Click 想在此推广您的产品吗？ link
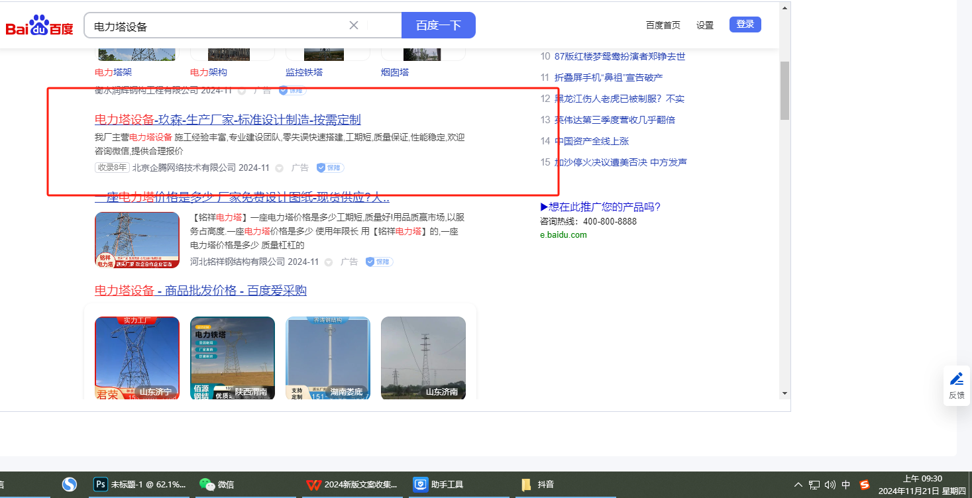 tap(600, 207)
